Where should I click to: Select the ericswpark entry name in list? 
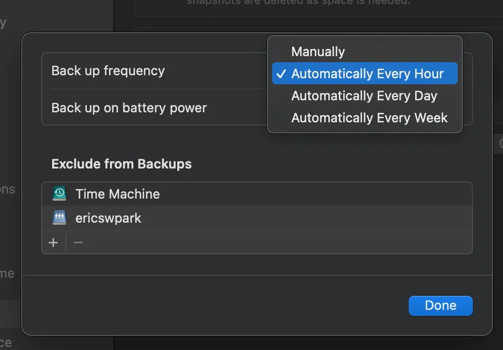pyautogui.click(x=108, y=218)
